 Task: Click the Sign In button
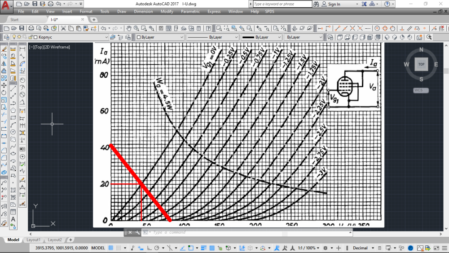pyautogui.click(x=334, y=4)
